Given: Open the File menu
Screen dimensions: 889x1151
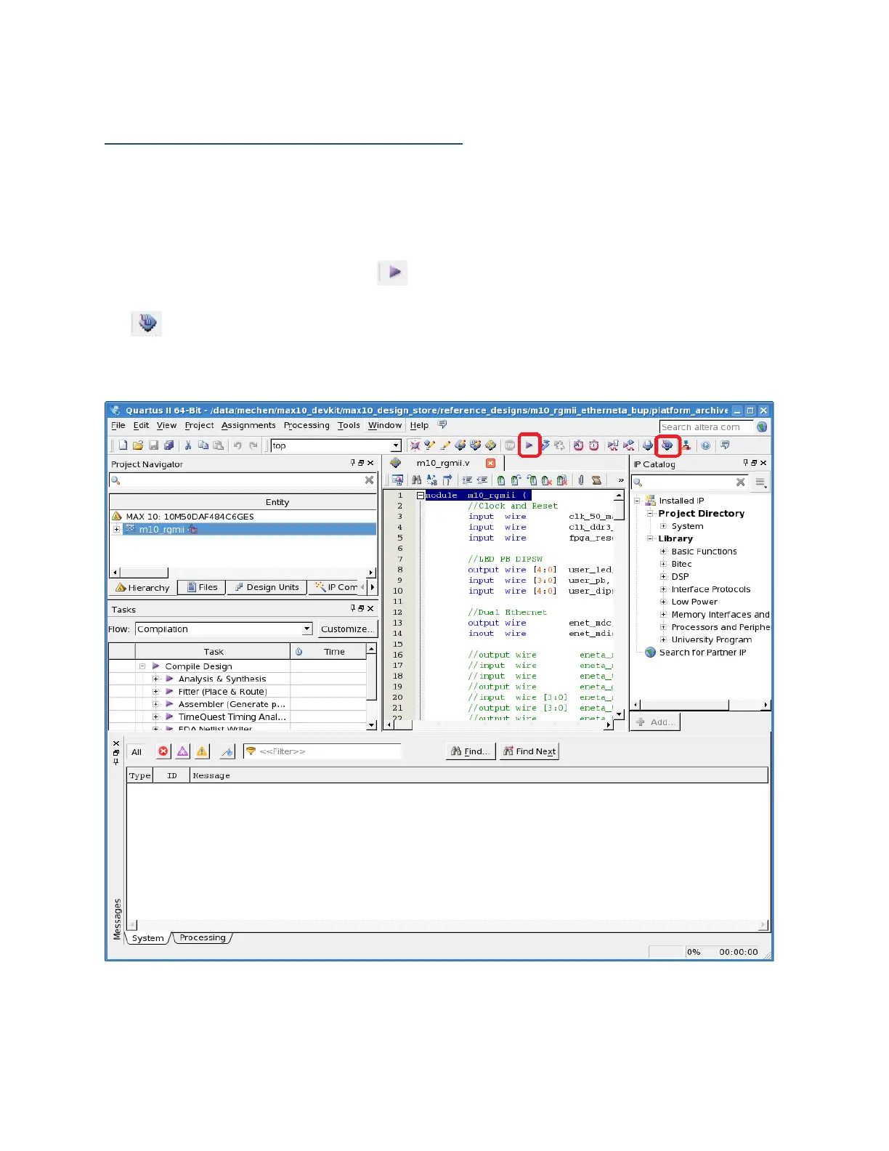Looking at the screenshot, I should click(118, 426).
